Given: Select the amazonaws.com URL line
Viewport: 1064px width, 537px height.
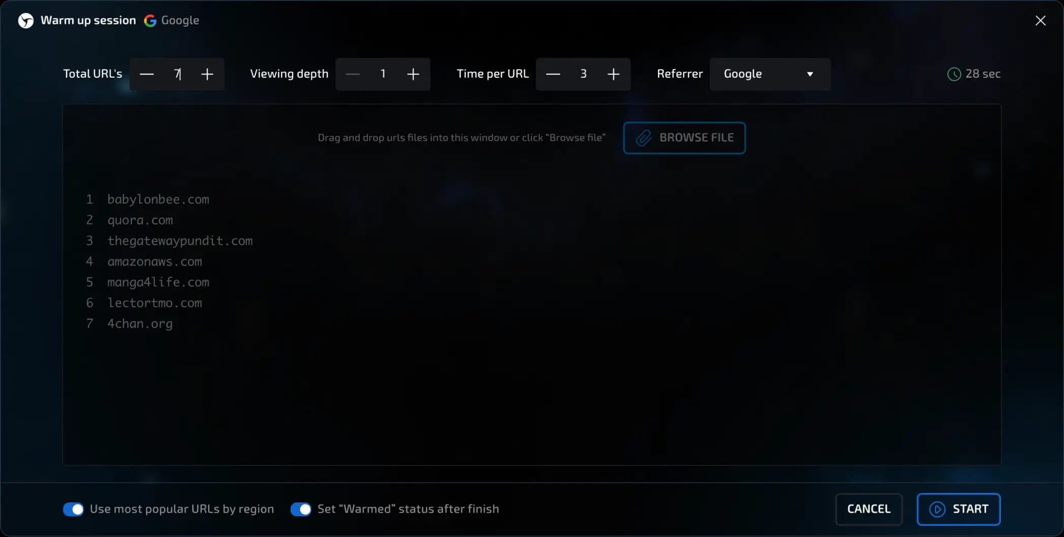Looking at the screenshot, I should pyautogui.click(x=154, y=262).
